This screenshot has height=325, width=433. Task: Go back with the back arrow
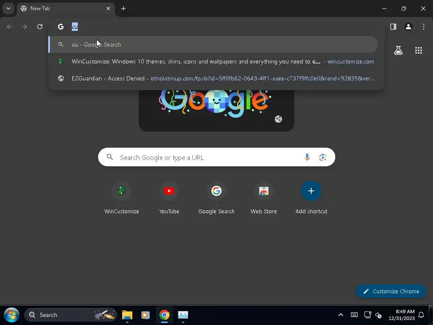pyautogui.click(x=9, y=27)
